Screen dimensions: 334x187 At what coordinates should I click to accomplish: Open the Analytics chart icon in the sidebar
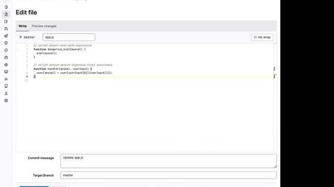pyautogui.click(x=6, y=79)
